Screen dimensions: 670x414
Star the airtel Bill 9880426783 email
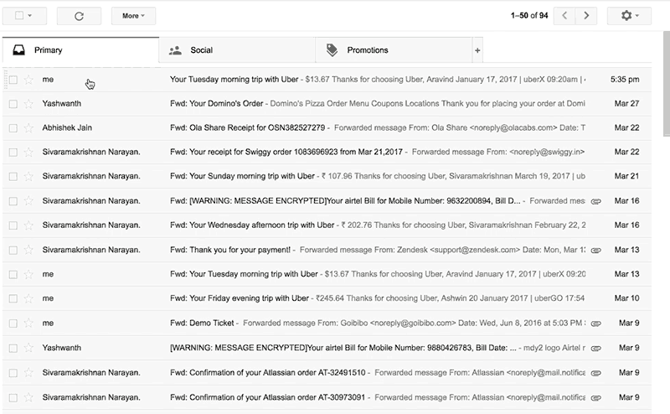[x=28, y=348]
